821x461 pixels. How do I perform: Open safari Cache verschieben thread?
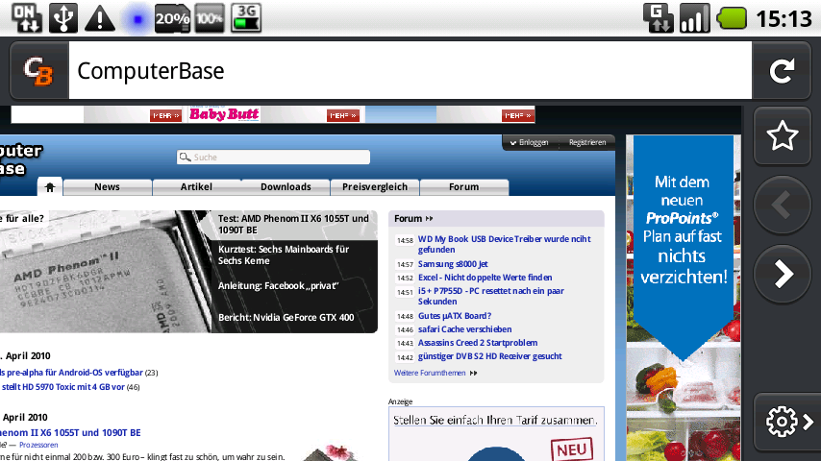[x=464, y=329]
